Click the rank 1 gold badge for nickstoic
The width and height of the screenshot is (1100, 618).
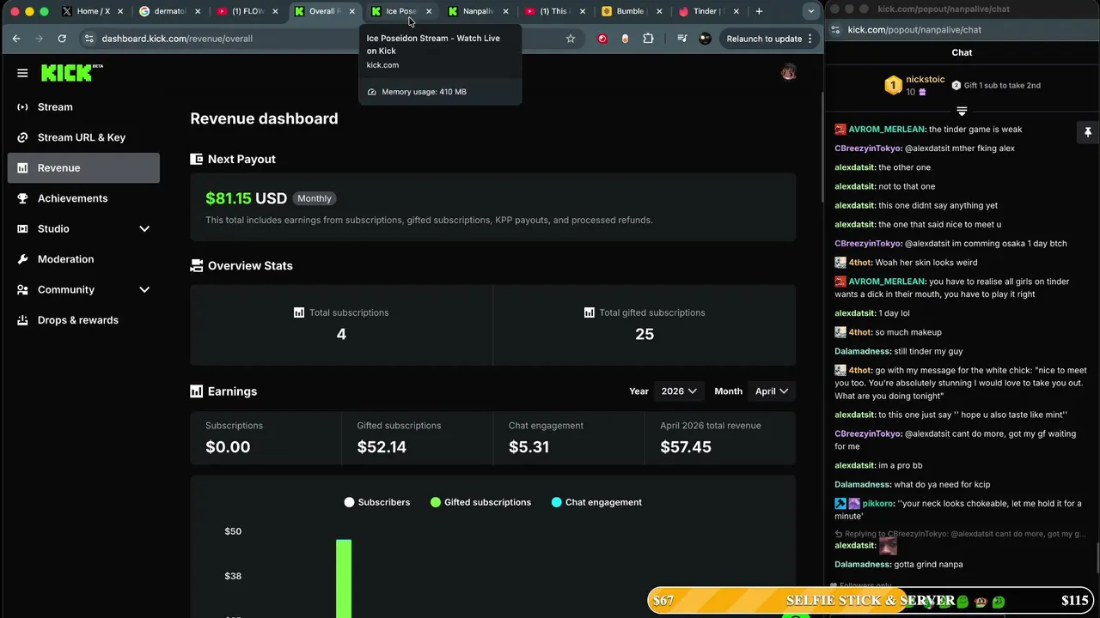893,85
